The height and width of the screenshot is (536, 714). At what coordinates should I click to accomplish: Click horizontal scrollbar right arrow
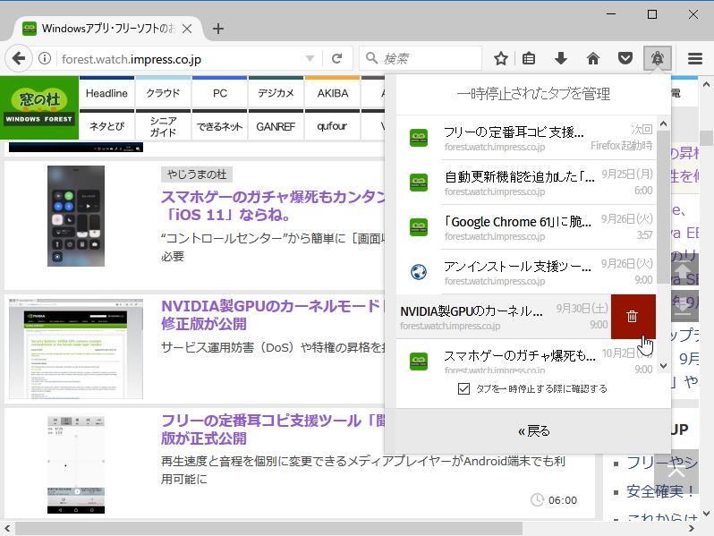692,528
